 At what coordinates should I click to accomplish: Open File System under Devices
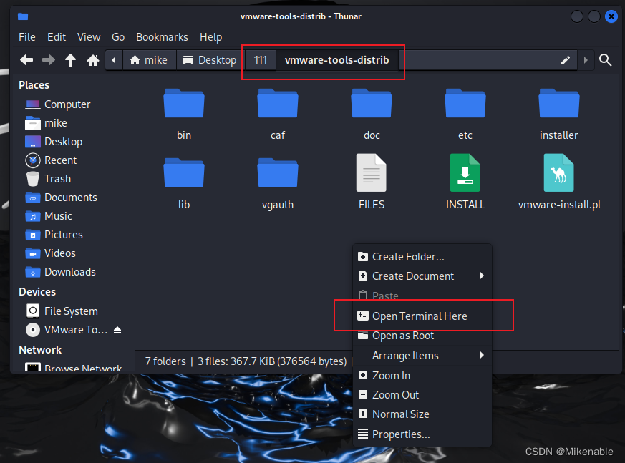pyautogui.click(x=62, y=311)
